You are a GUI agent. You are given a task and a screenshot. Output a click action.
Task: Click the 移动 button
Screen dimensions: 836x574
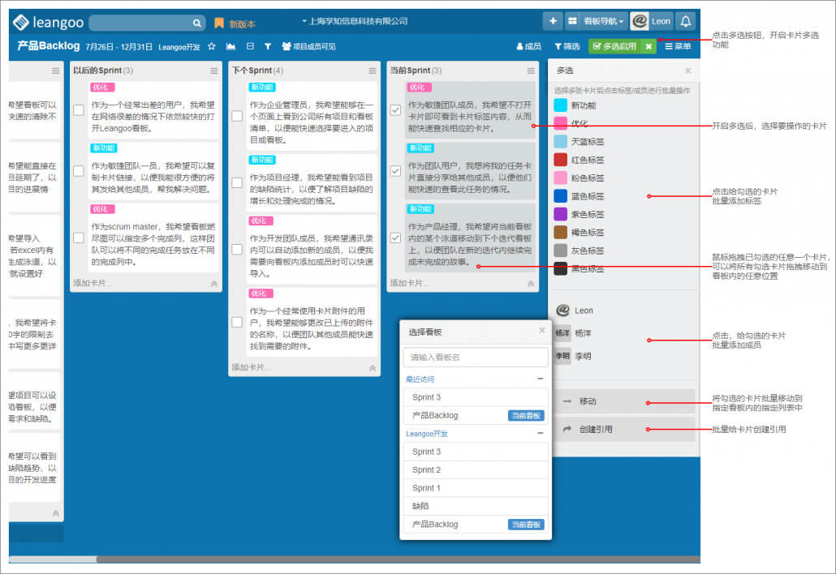pos(623,401)
